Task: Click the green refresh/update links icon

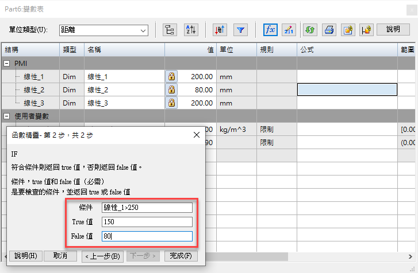Action: pyautogui.click(x=310, y=30)
